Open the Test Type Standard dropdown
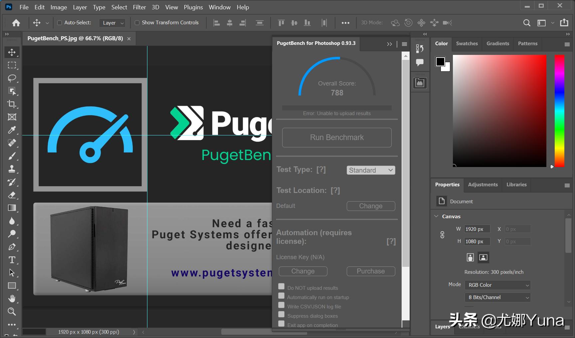The image size is (575, 338). (x=371, y=170)
